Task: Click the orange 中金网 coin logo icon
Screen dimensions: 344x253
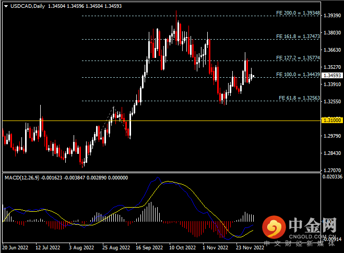Action: click(x=274, y=226)
